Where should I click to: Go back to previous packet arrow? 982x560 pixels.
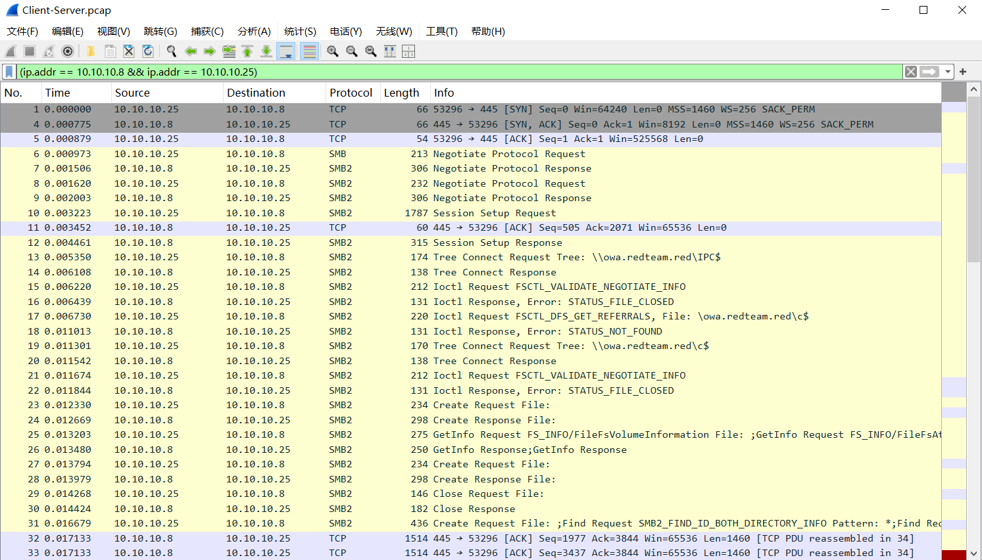pyautogui.click(x=191, y=51)
